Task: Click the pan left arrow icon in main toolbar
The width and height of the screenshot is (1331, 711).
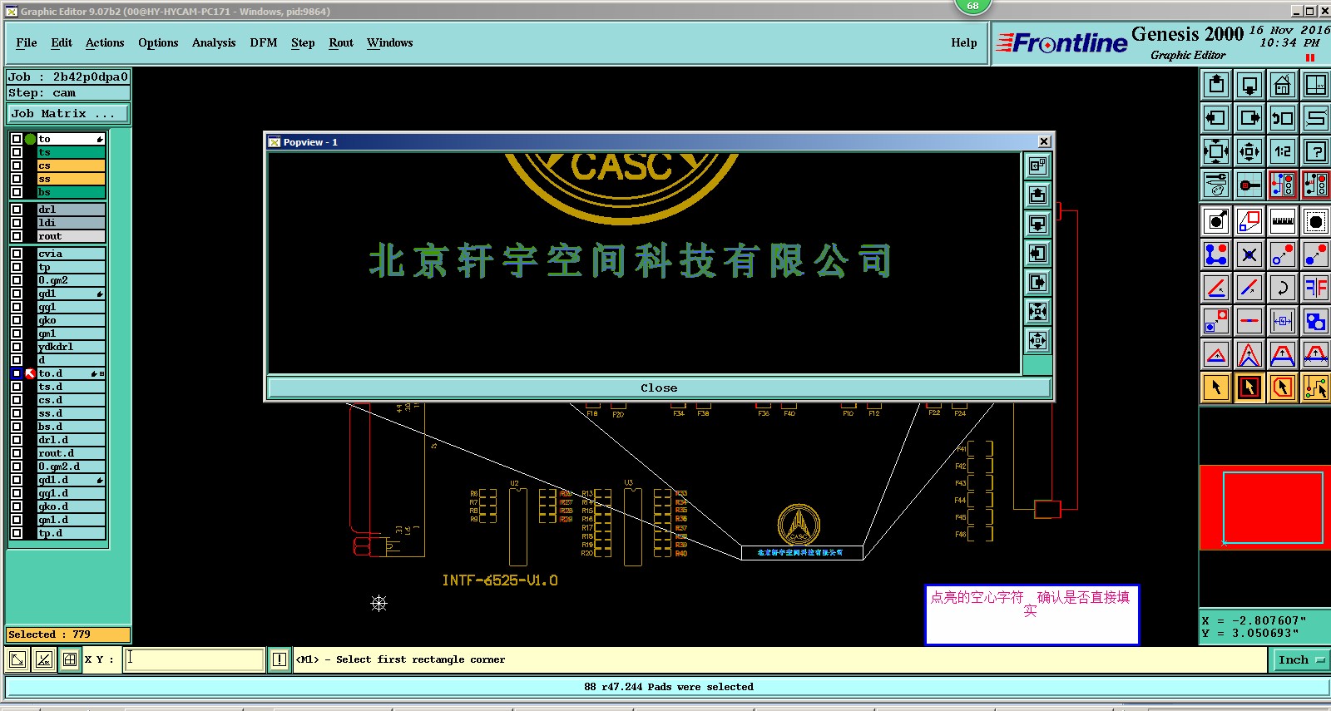Action: (x=1216, y=118)
